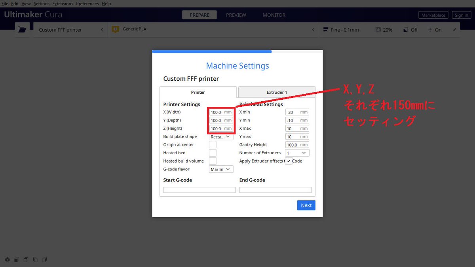
Task: Click the Start G-code text box
Action: tap(199, 190)
